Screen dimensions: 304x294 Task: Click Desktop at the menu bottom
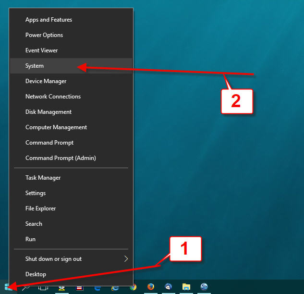tap(36, 274)
